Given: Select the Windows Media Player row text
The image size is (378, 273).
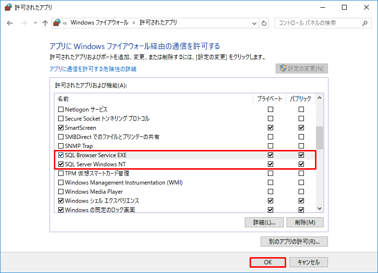Looking at the screenshot, I should (94, 192).
